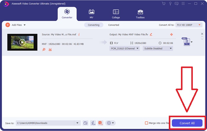Viewport: 207px width, 131px height.
Task: Toggle the lightning hardware acceleration switch
Action: (x=93, y=123)
